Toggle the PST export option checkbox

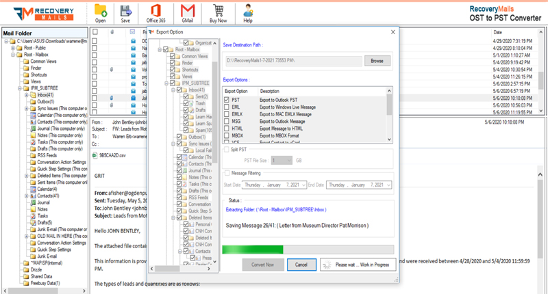[x=227, y=100]
